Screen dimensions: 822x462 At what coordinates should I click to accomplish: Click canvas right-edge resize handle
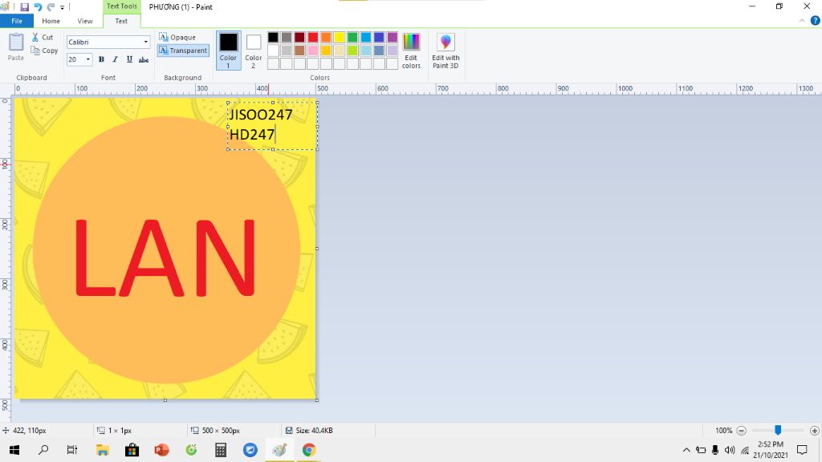point(316,249)
